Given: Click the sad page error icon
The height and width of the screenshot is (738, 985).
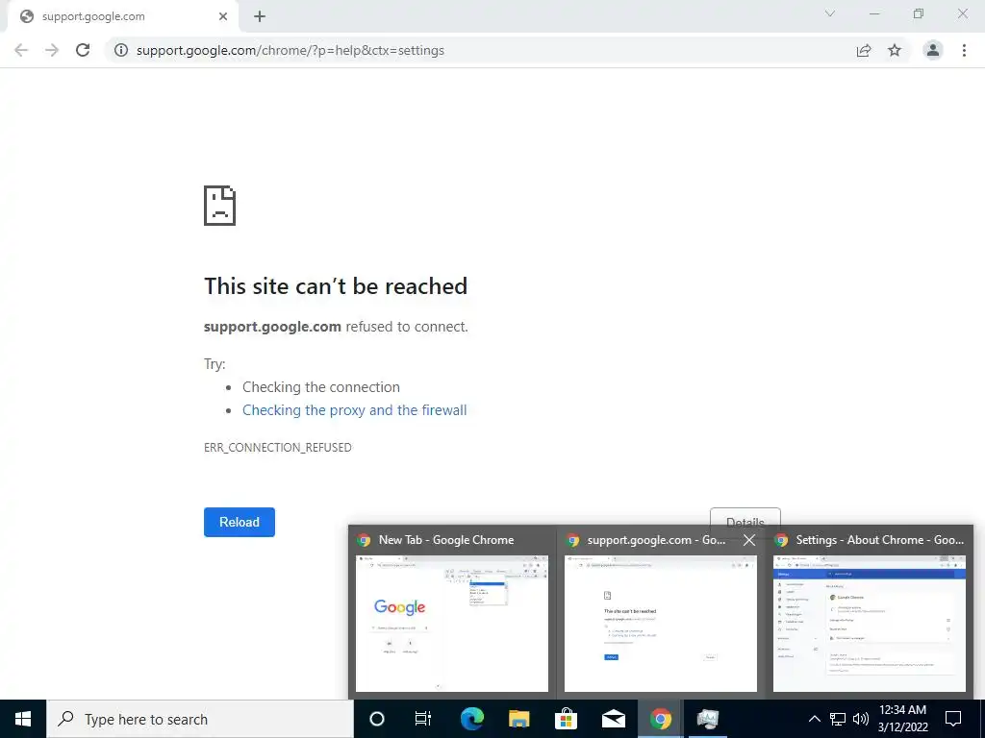Looking at the screenshot, I should [220, 206].
